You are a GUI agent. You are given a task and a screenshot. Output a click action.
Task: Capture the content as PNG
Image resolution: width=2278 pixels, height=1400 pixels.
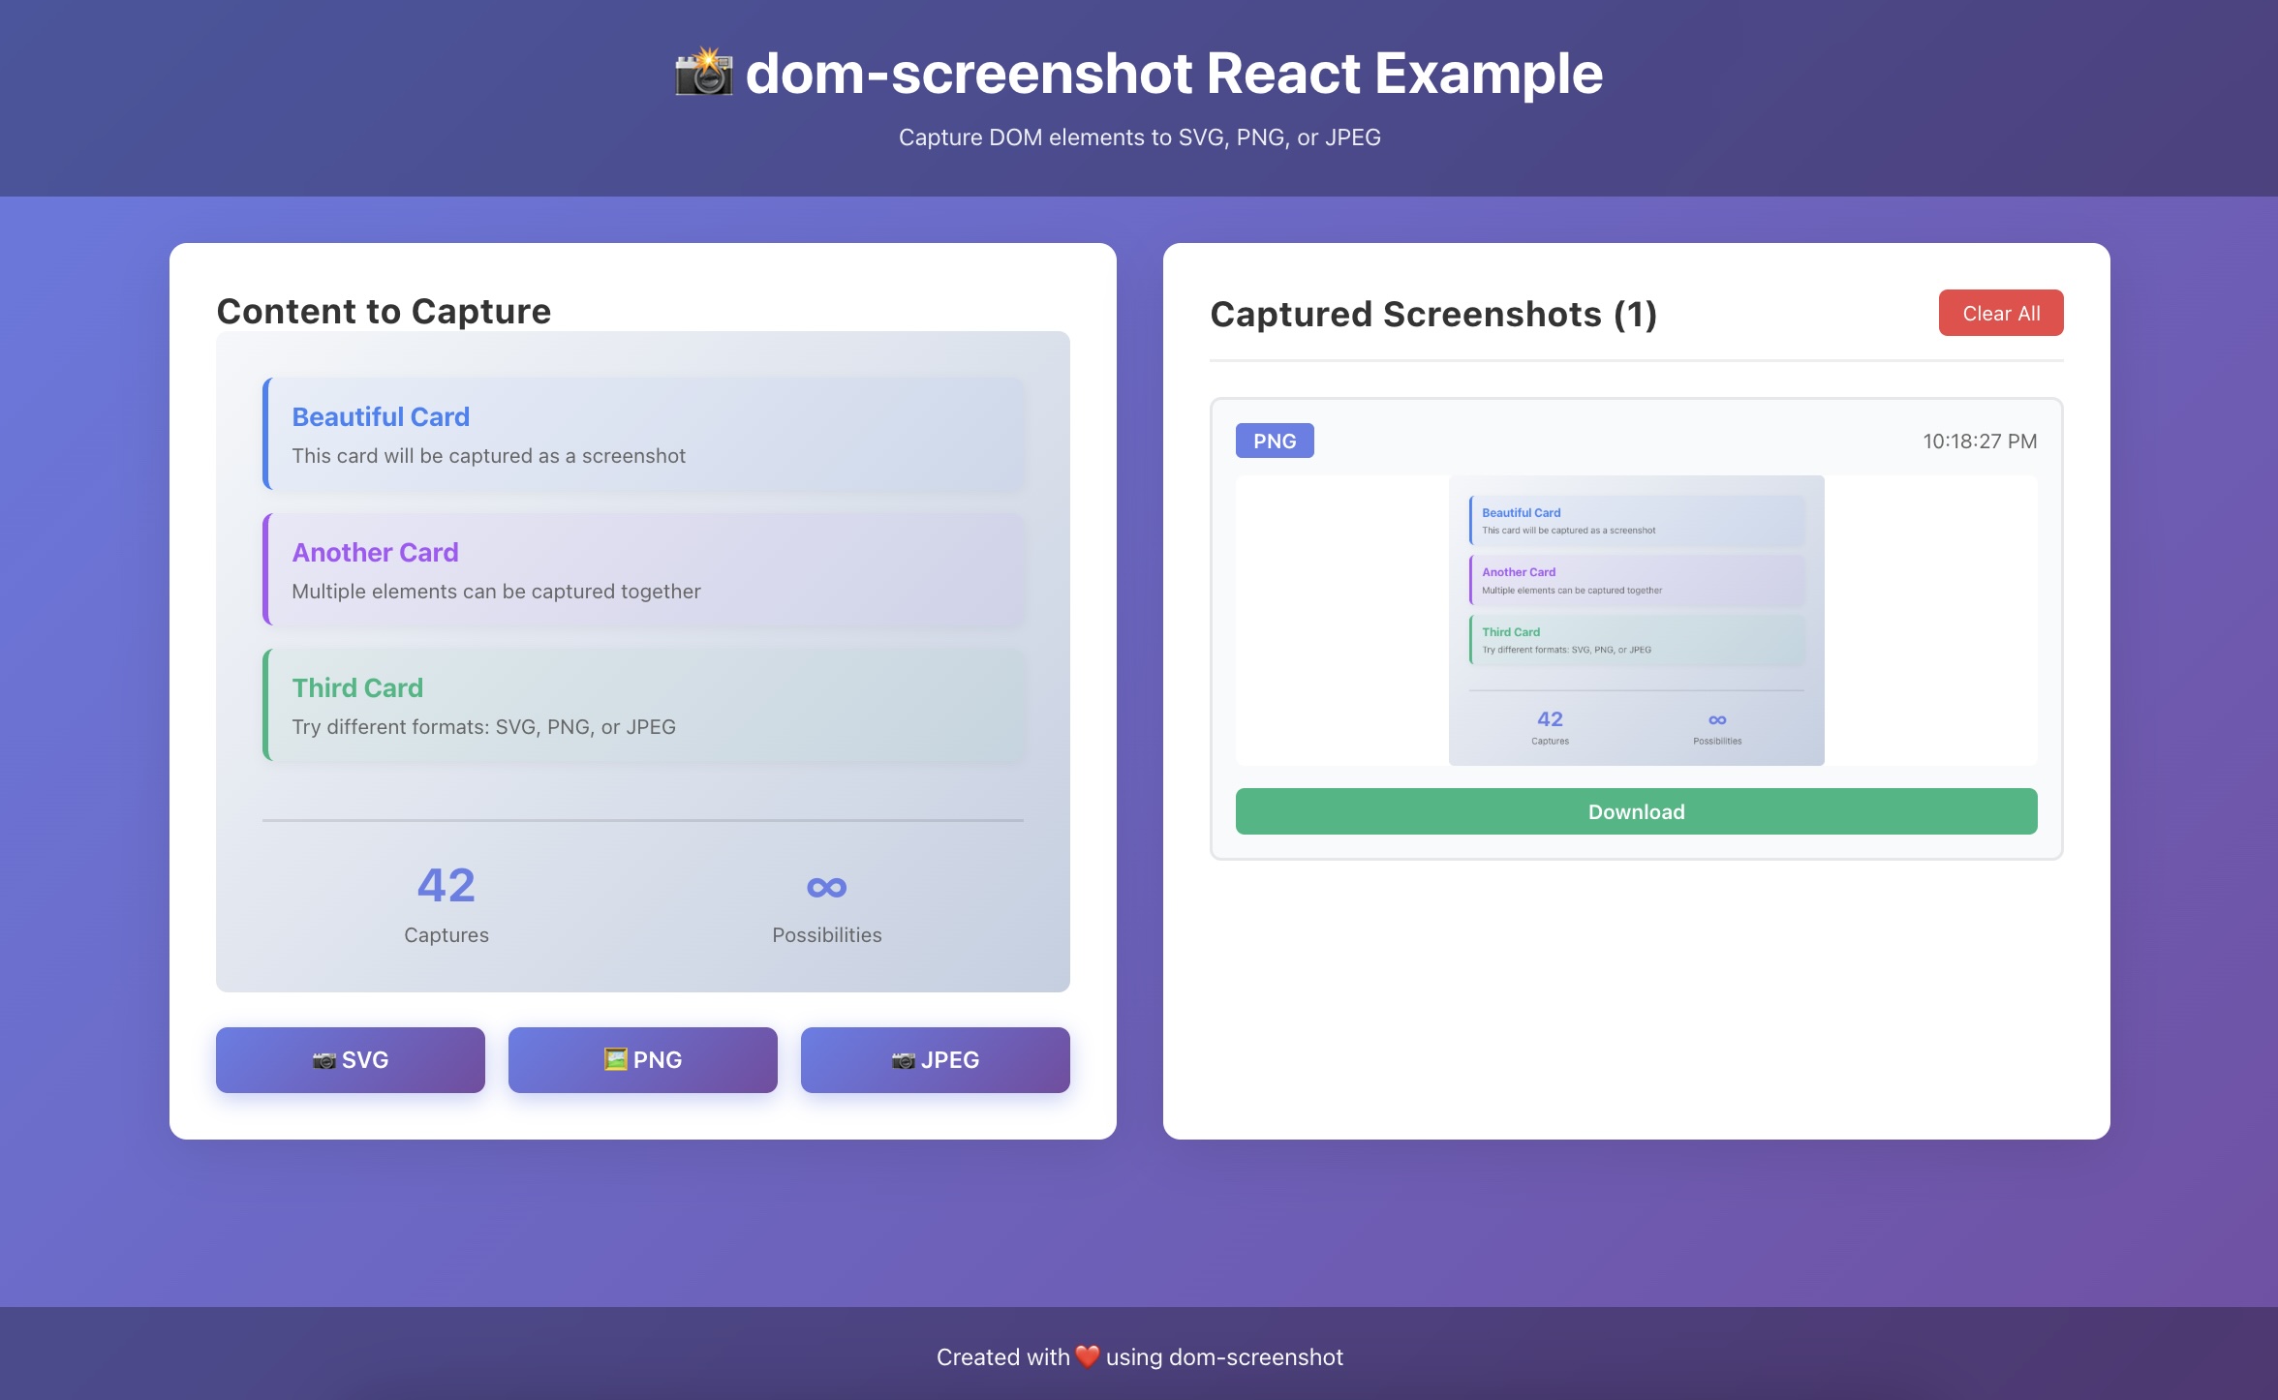(x=642, y=1060)
